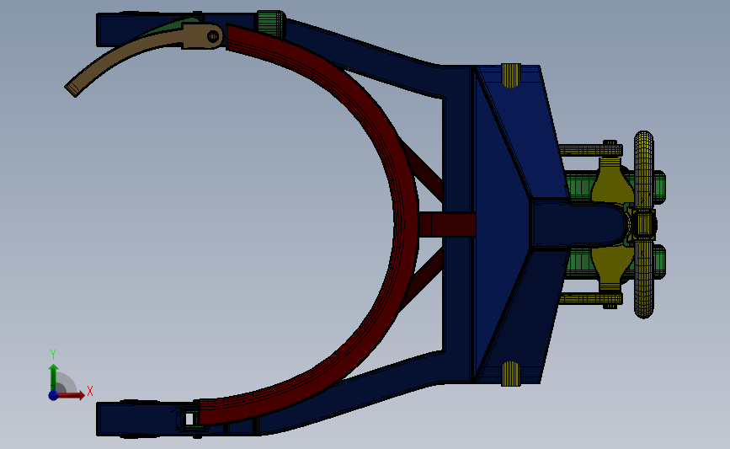
Task: Select the upper green bolt head beside handwheel
Action: [x=660, y=186]
